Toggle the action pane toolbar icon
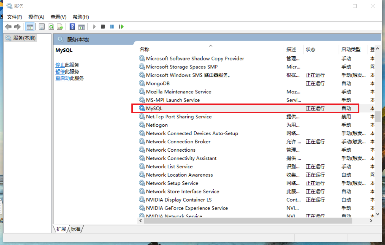The width and height of the screenshot is (385, 245). point(81,27)
